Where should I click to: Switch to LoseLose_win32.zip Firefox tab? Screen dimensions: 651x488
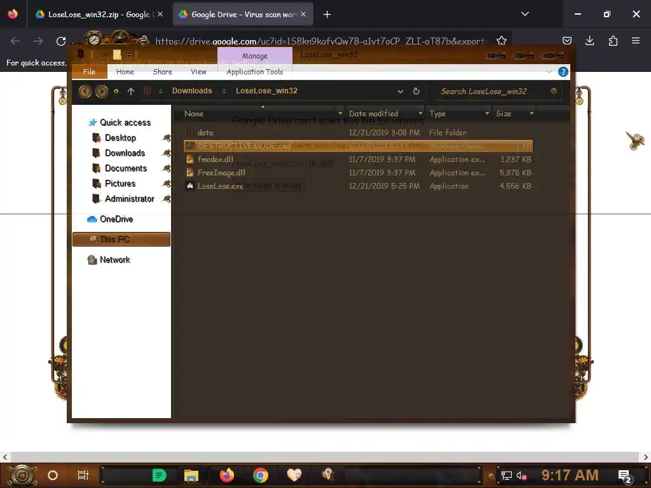[97, 15]
